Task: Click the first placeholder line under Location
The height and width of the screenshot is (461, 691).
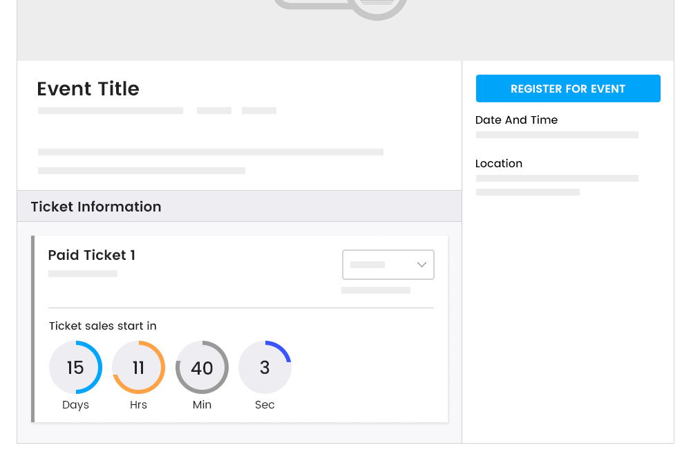Action: coord(557,178)
